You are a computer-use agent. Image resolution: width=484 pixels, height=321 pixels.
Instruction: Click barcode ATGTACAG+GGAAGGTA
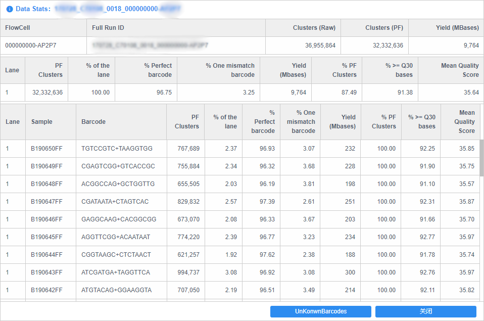[x=116, y=290]
